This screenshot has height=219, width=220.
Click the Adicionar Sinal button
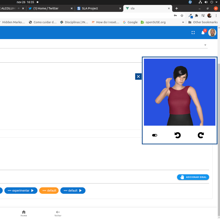(193, 177)
